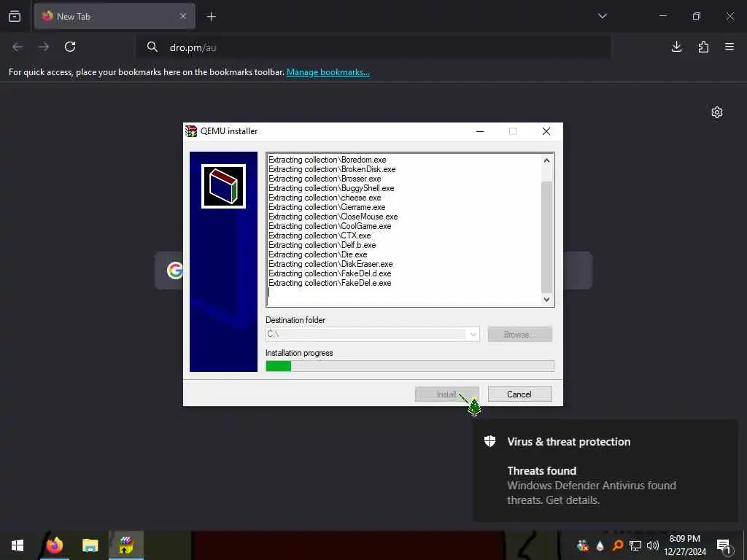The image size is (747, 560).
Task: Click the QEMU installer title bar icon
Action: click(x=191, y=131)
